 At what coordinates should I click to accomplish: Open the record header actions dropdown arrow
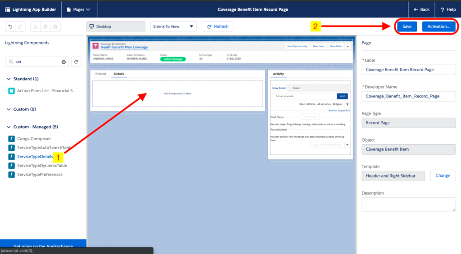[x=348, y=46]
